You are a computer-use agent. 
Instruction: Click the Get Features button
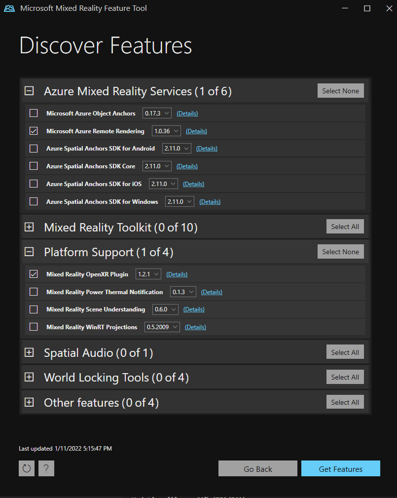(x=340, y=468)
